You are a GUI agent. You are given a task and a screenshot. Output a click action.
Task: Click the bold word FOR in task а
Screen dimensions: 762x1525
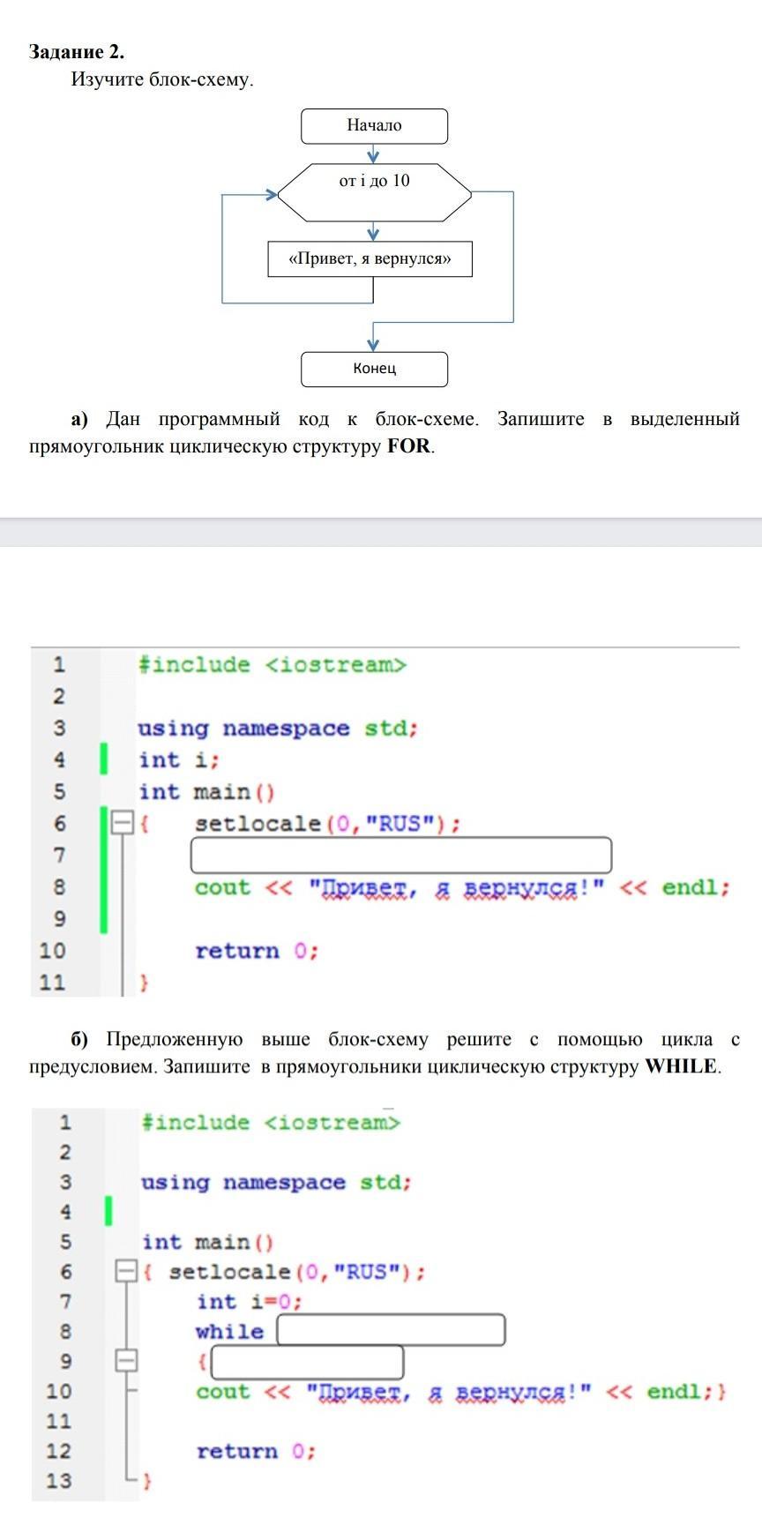[x=408, y=446]
